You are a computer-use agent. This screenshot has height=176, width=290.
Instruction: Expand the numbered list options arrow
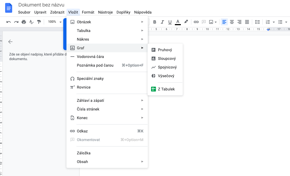[274, 22]
